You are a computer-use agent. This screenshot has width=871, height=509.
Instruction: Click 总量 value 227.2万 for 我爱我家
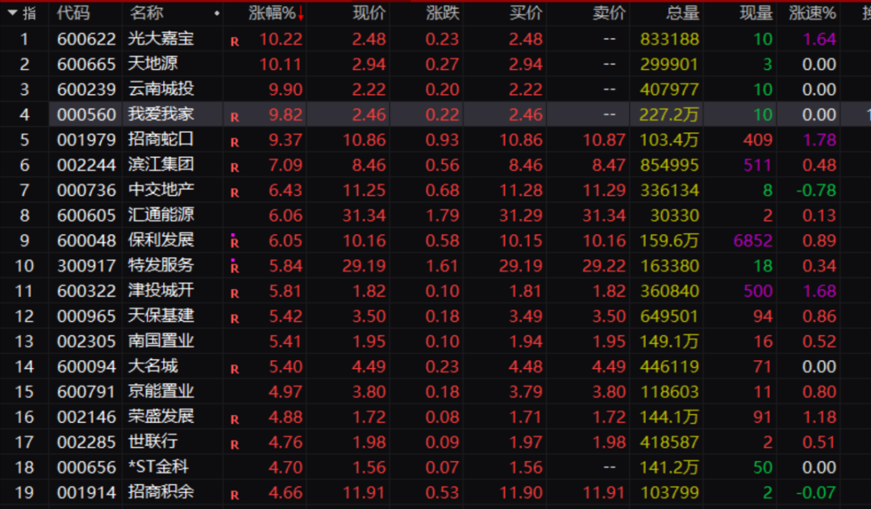point(669,114)
